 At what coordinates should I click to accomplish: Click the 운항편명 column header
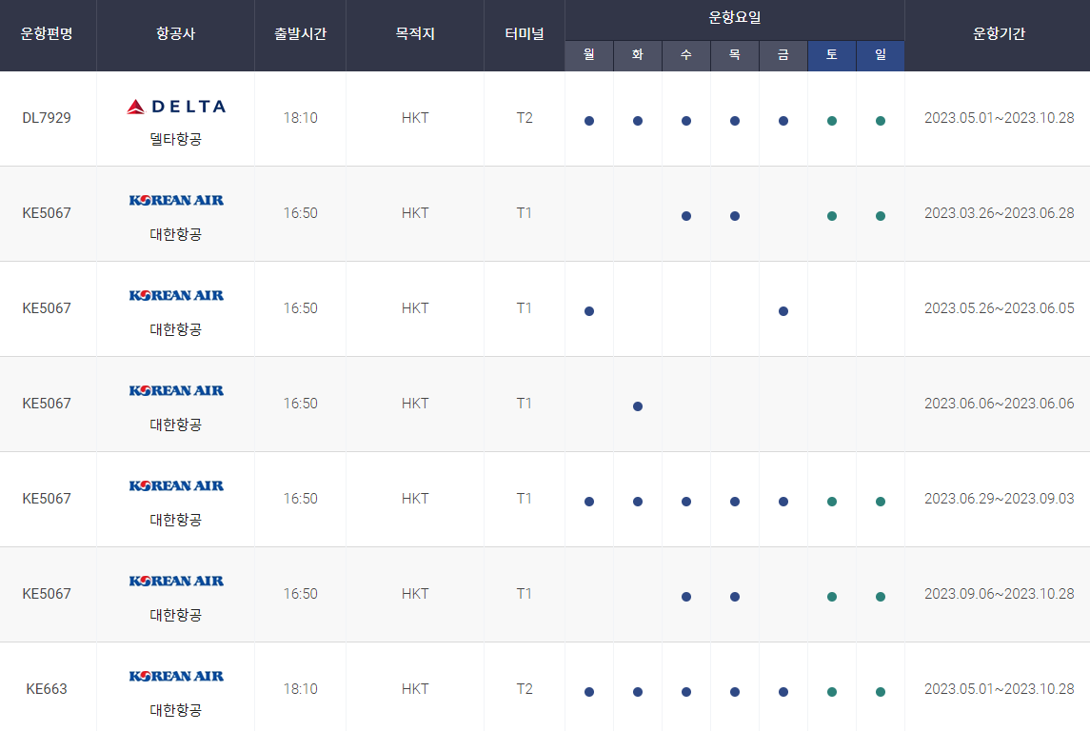pos(48,33)
